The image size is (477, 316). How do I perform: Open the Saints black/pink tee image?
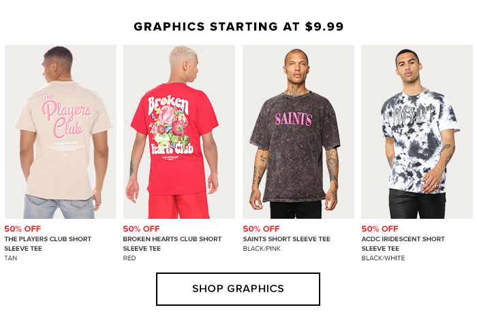pyautogui.click(x=298, y=132)
